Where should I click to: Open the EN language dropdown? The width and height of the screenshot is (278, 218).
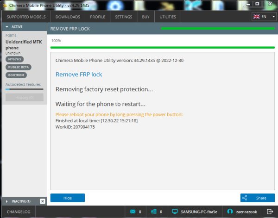[x=264, y=17]
